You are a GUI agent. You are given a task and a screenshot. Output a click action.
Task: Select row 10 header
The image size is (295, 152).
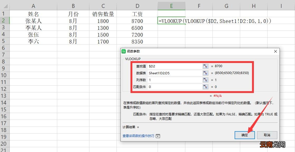(x=5, y=75)
